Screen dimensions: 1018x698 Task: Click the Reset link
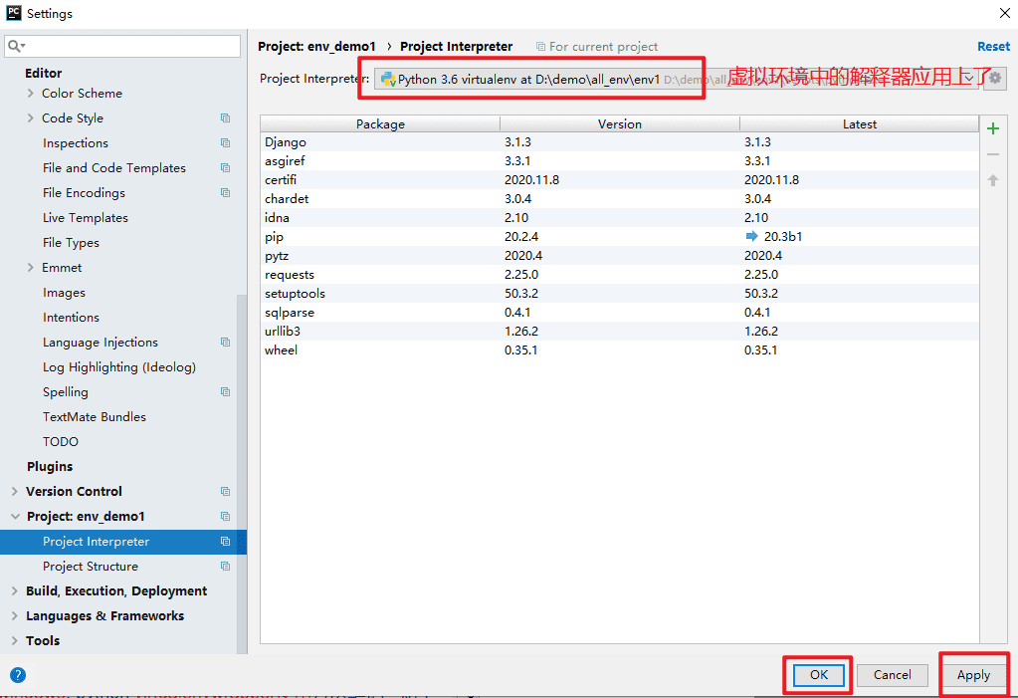pos(993,46)
